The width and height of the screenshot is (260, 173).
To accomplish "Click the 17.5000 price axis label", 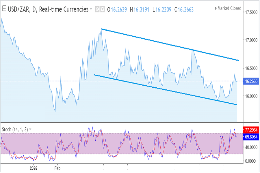I will click(251, 12).
